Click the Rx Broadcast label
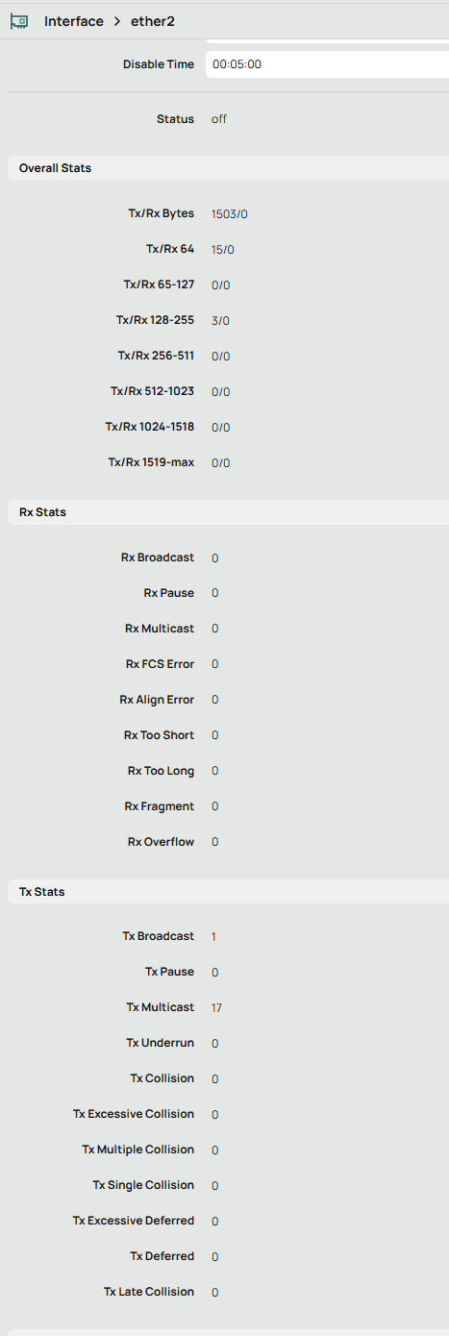 [x=158, y=557]
